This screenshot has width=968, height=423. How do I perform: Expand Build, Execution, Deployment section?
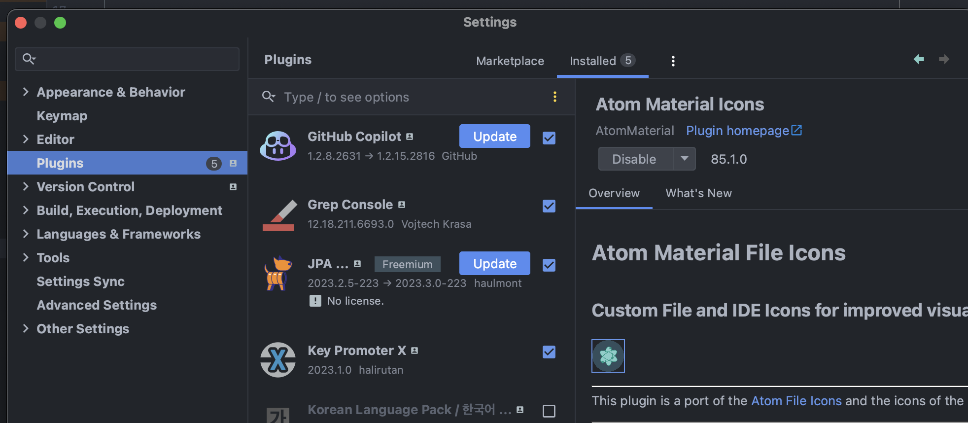(x=26, y=210)
